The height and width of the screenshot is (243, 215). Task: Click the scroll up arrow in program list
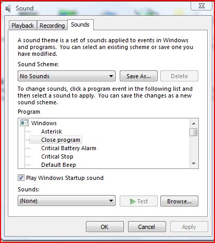[194, 124]
